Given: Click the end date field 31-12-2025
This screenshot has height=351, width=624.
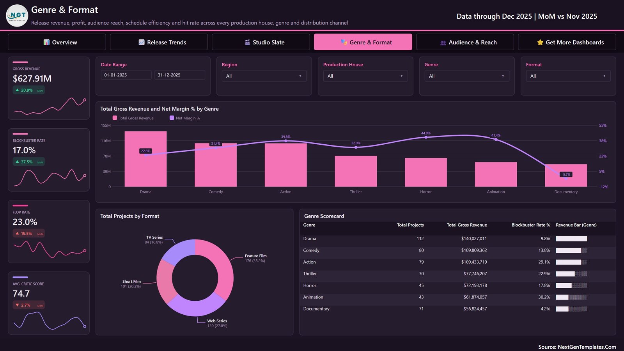Looking at the screenshot, I should coord(180,75).
